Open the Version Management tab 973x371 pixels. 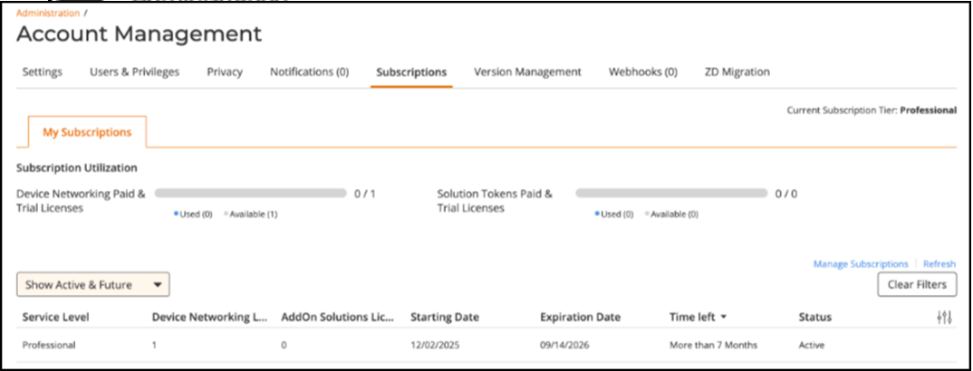[527, 72]
